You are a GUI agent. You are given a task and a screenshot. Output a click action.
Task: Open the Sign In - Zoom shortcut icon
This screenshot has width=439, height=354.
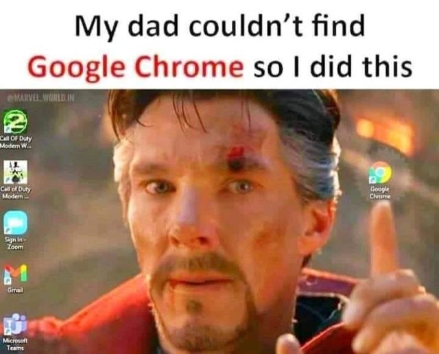pyautogui.click(x=15, y=223)
